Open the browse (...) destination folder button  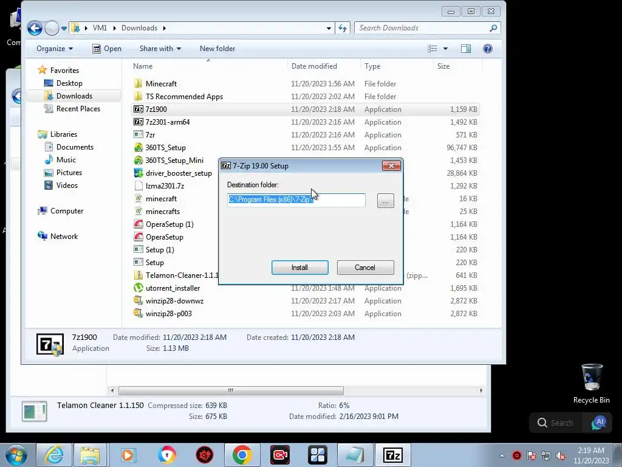385,201
